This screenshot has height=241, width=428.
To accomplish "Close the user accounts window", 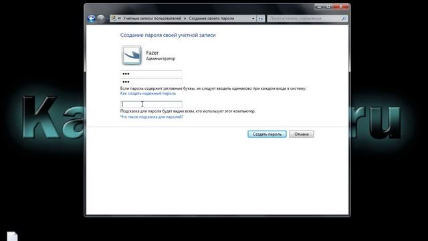I will pyautogui.click(x=341, y=7).
